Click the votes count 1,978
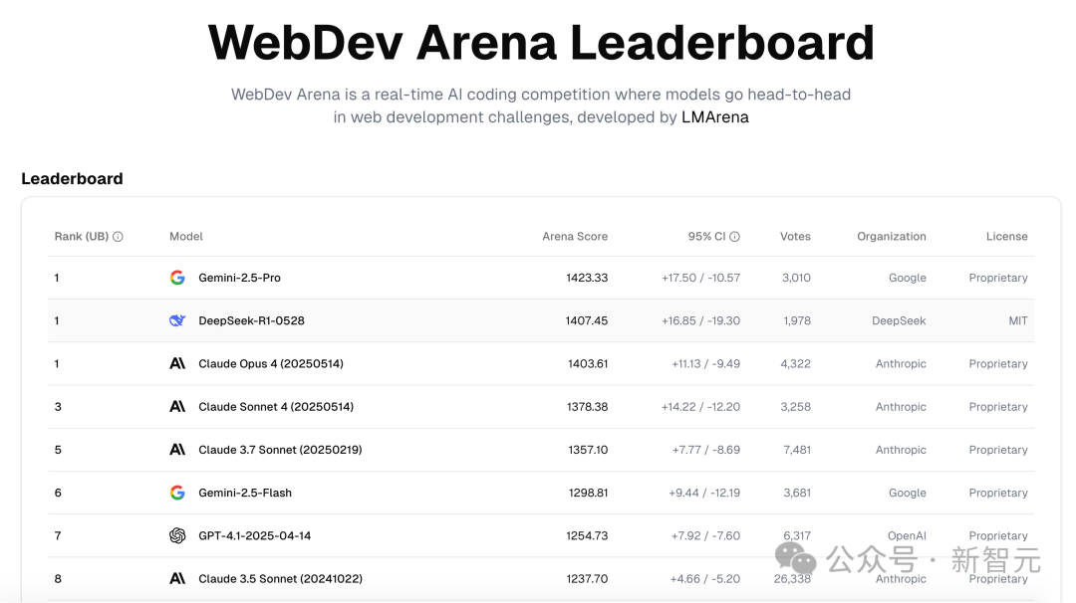This screenshot has width=1076, height=603. click(x=797, y=320)
